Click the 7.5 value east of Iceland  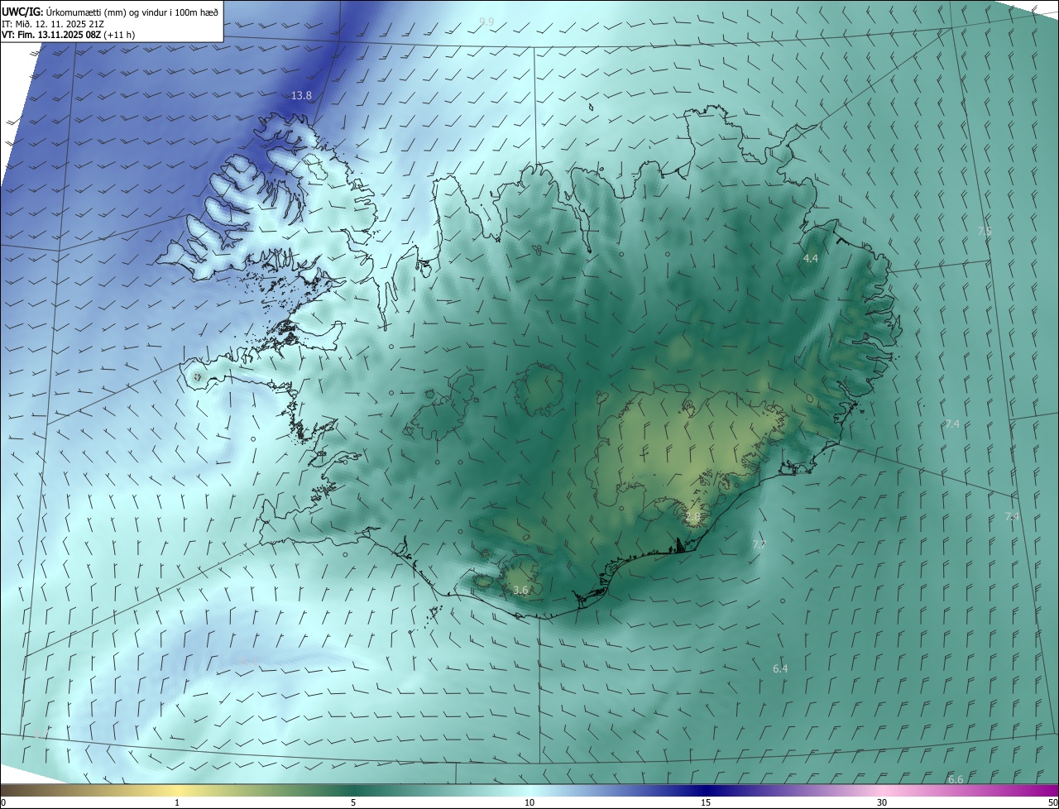coord(984,231)
